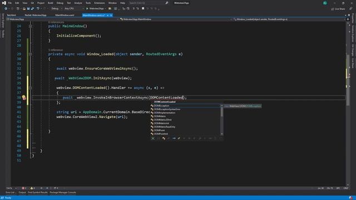The height and width of the screenshot is (200, 356).
Task: Select DOMMatrixReadOnly in the IntelliSense list
Action: point(185,127)
